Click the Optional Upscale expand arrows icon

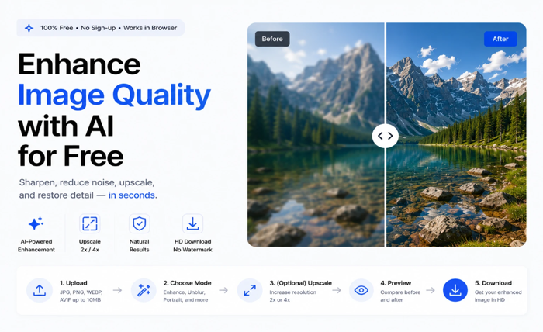[250, 290]
